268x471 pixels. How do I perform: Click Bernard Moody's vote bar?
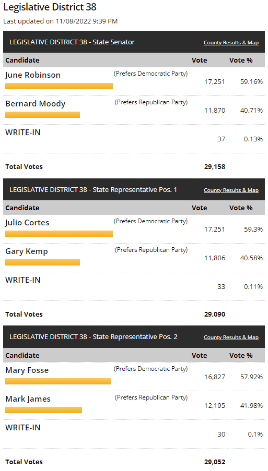(x=43, y=115)
